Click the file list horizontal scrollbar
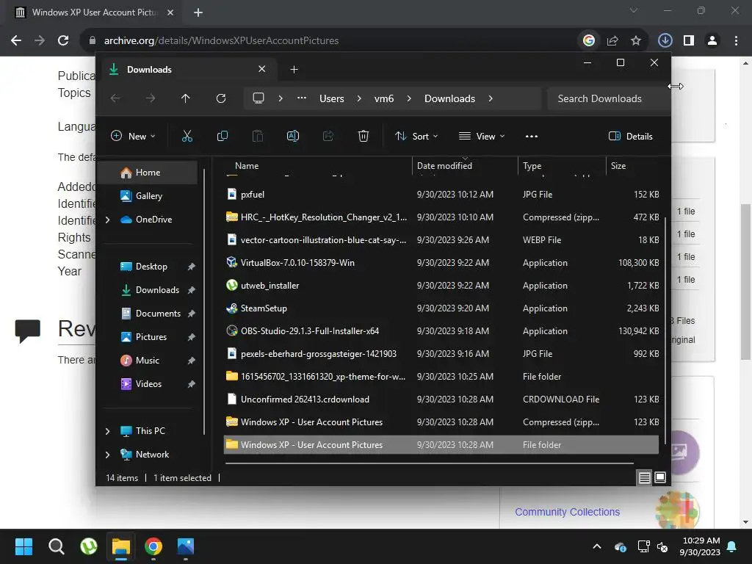The height and width of the screenshot is (564, 752). point(429,464)
